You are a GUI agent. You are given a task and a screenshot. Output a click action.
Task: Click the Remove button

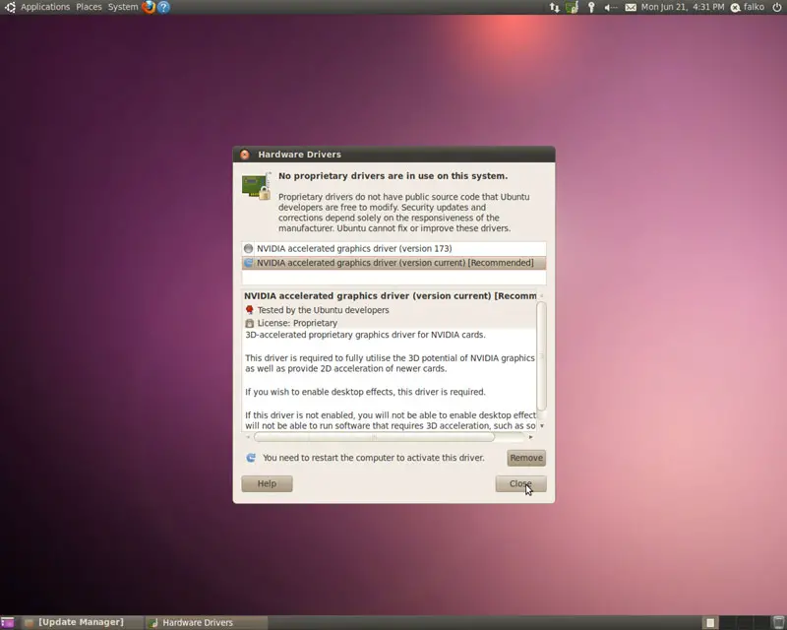pyautogui.click(x=526, y=458)
